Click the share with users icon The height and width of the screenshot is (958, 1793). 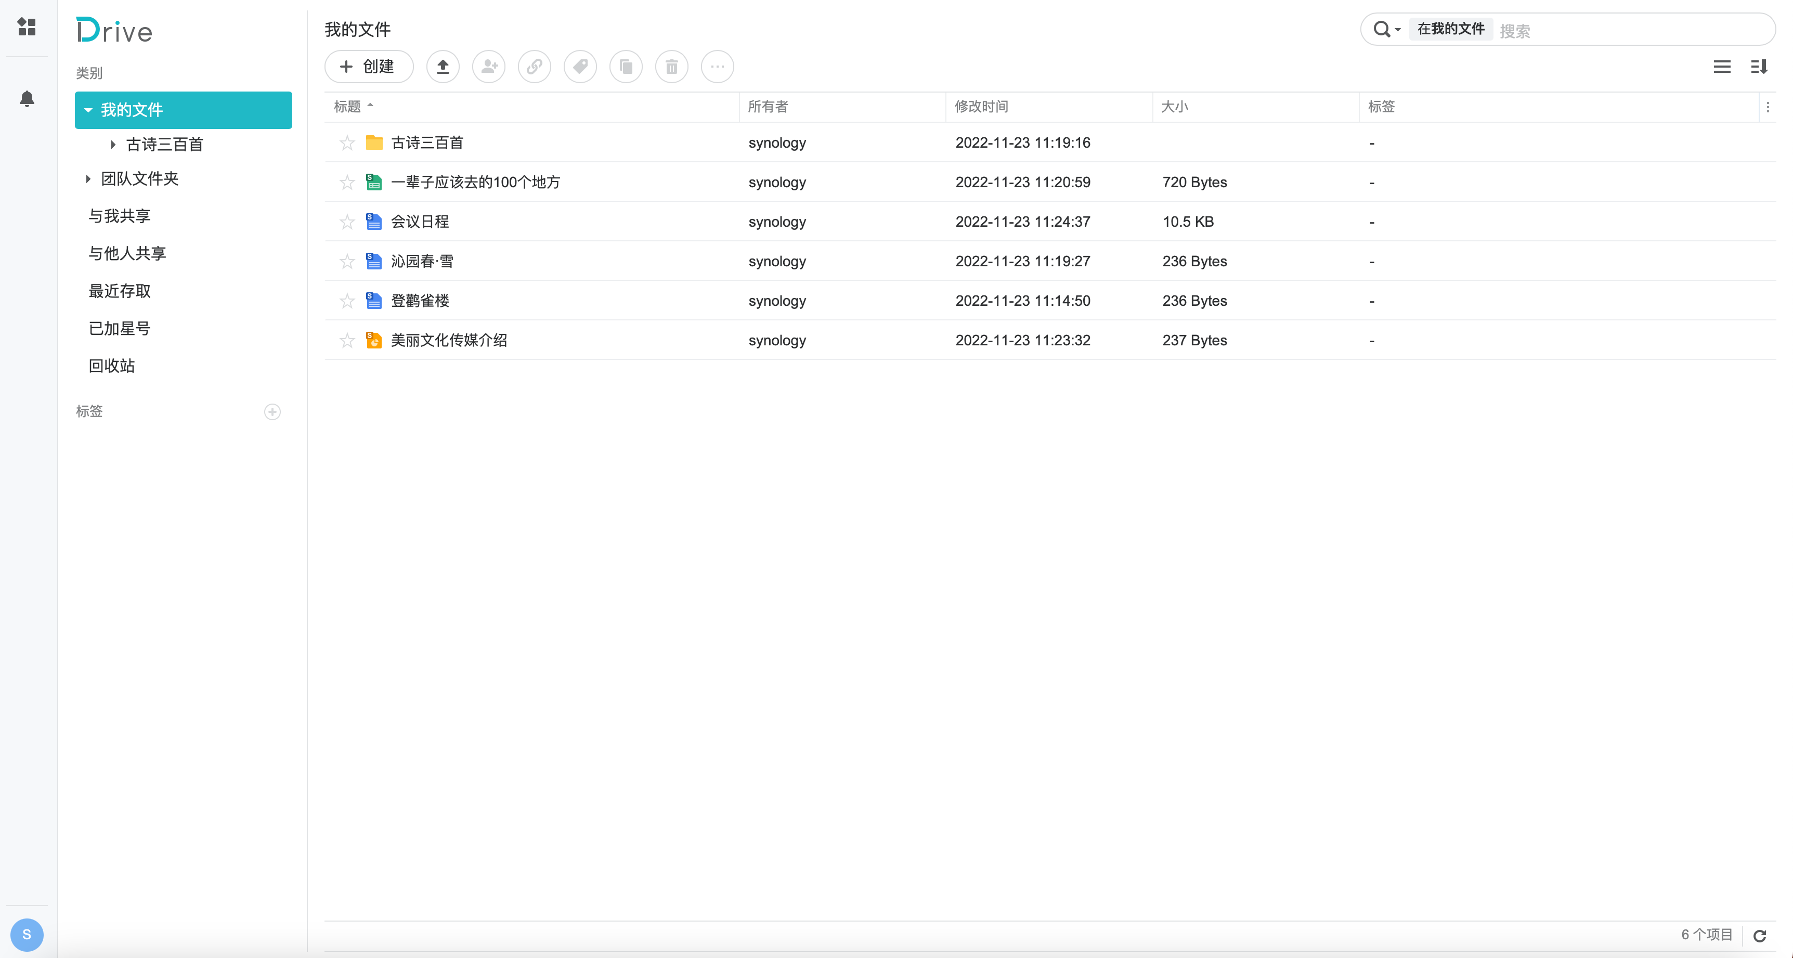489,67
